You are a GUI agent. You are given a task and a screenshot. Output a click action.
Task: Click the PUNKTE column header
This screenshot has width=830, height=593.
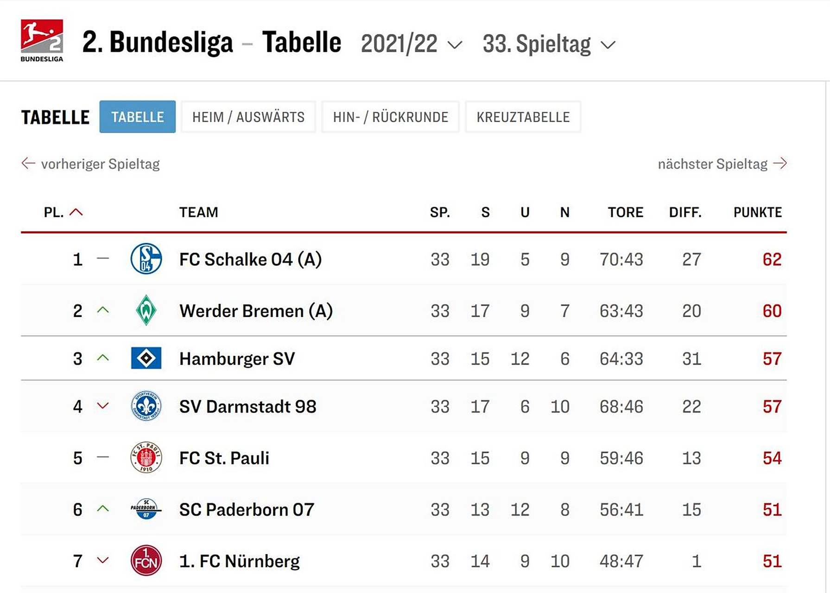(757, 212)
